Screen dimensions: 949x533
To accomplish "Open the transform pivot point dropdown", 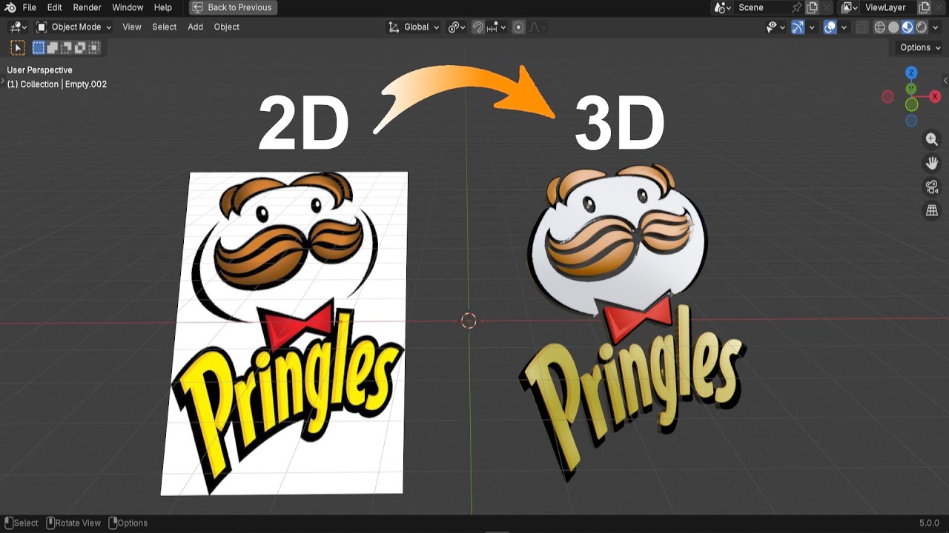I will tap(457, 27).
